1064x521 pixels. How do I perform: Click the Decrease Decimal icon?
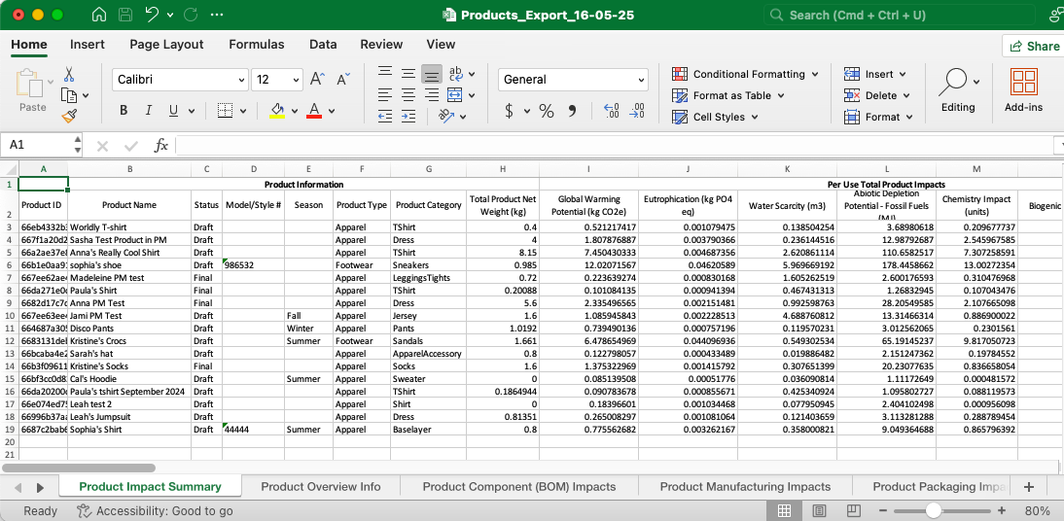[636, 111]
